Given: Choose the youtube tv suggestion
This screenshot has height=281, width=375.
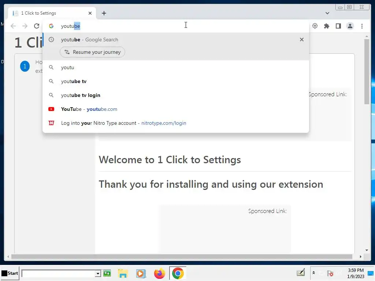Looking at the screenshot, I should click(x=176, y=81).
